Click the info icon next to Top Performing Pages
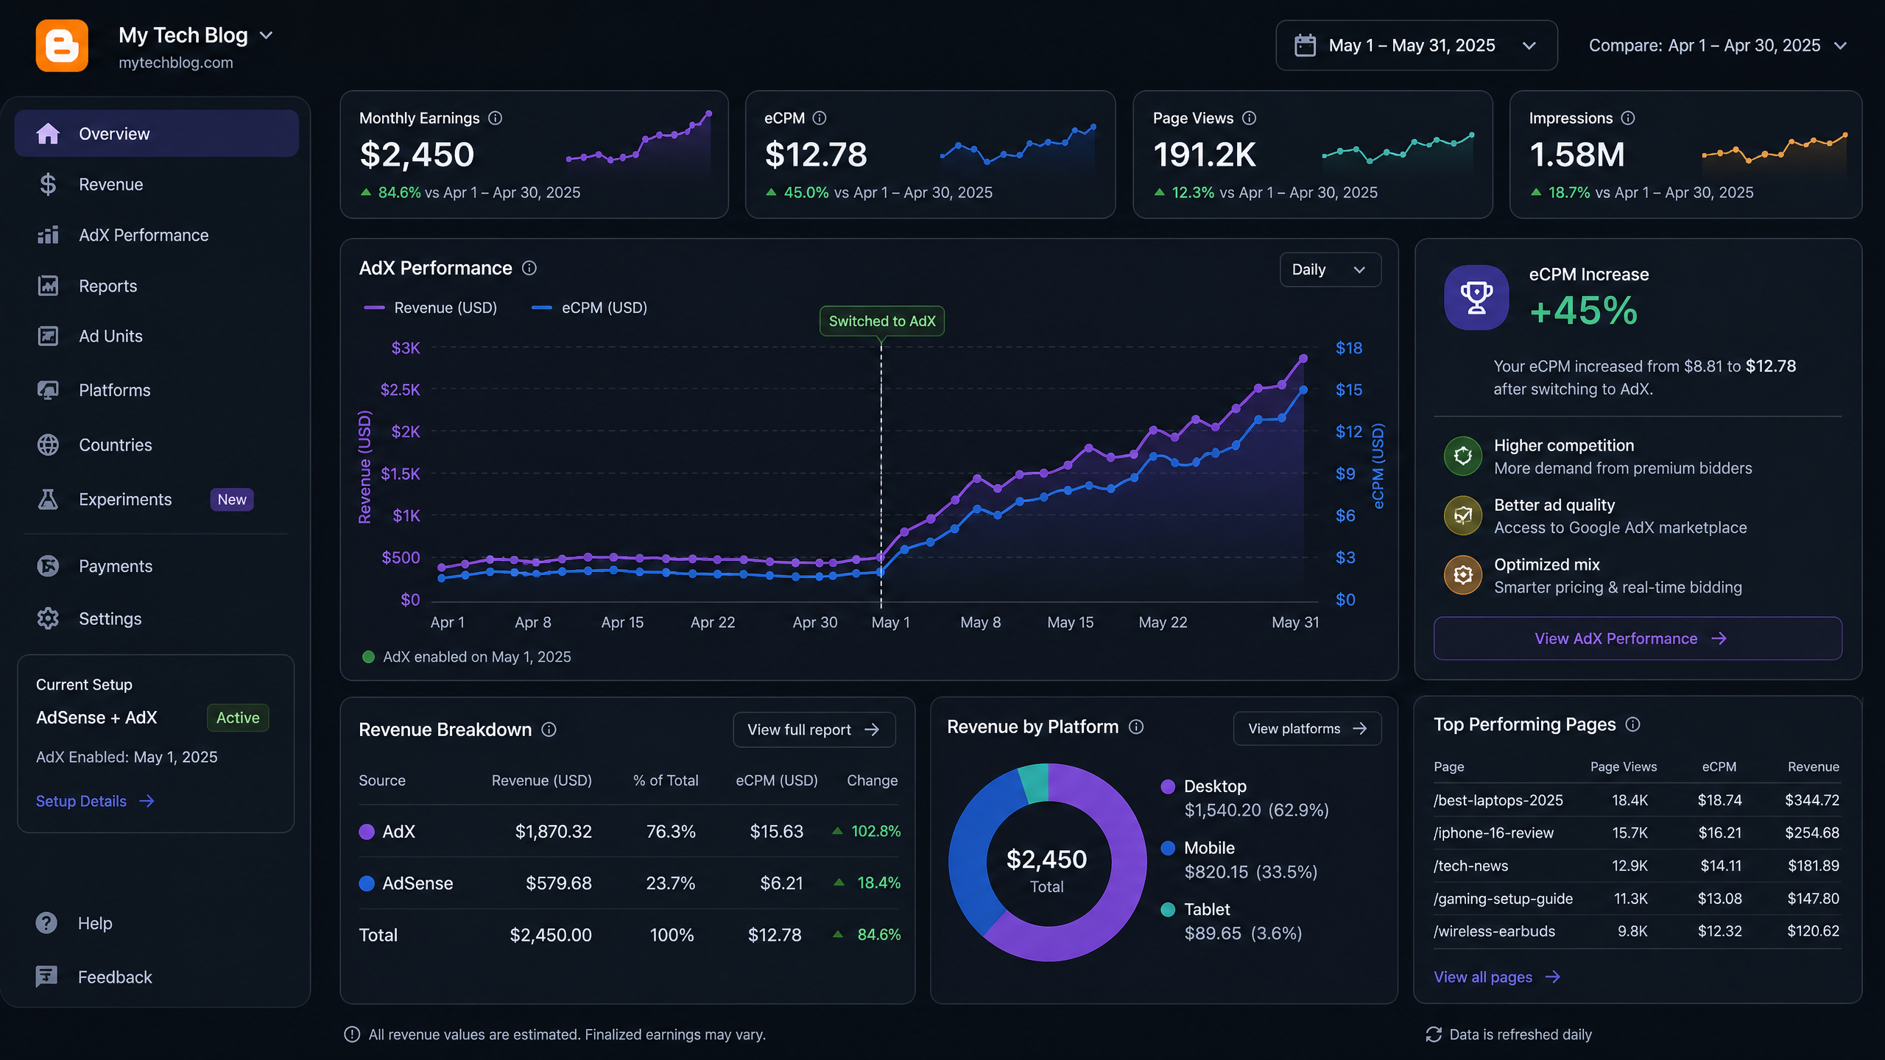Image resolution: width=1885 pixels, height=1060 pixels. point(1633,724)
